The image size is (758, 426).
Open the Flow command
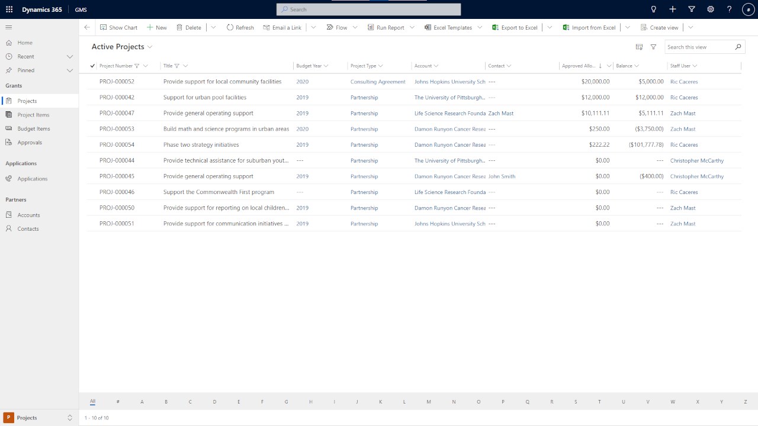point(337,27)
